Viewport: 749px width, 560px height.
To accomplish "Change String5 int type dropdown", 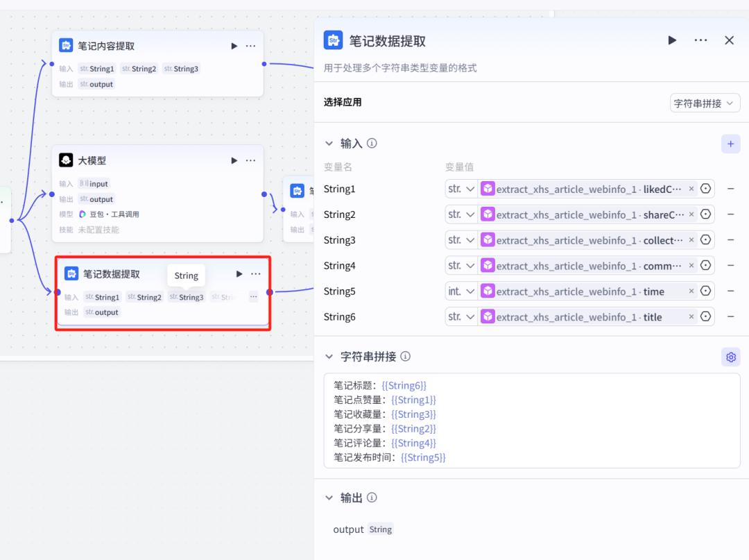I will click(461, 291).
